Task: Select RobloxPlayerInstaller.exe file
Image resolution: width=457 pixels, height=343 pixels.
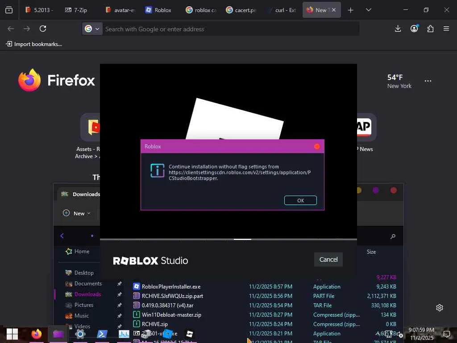Action: [264, 287]
